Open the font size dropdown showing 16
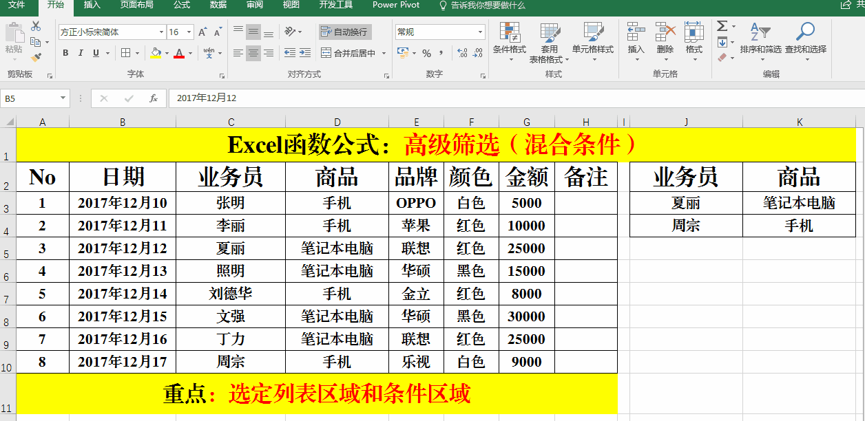Image resolution: width=865 pixels, height=421 pixels. click(189, 32)
